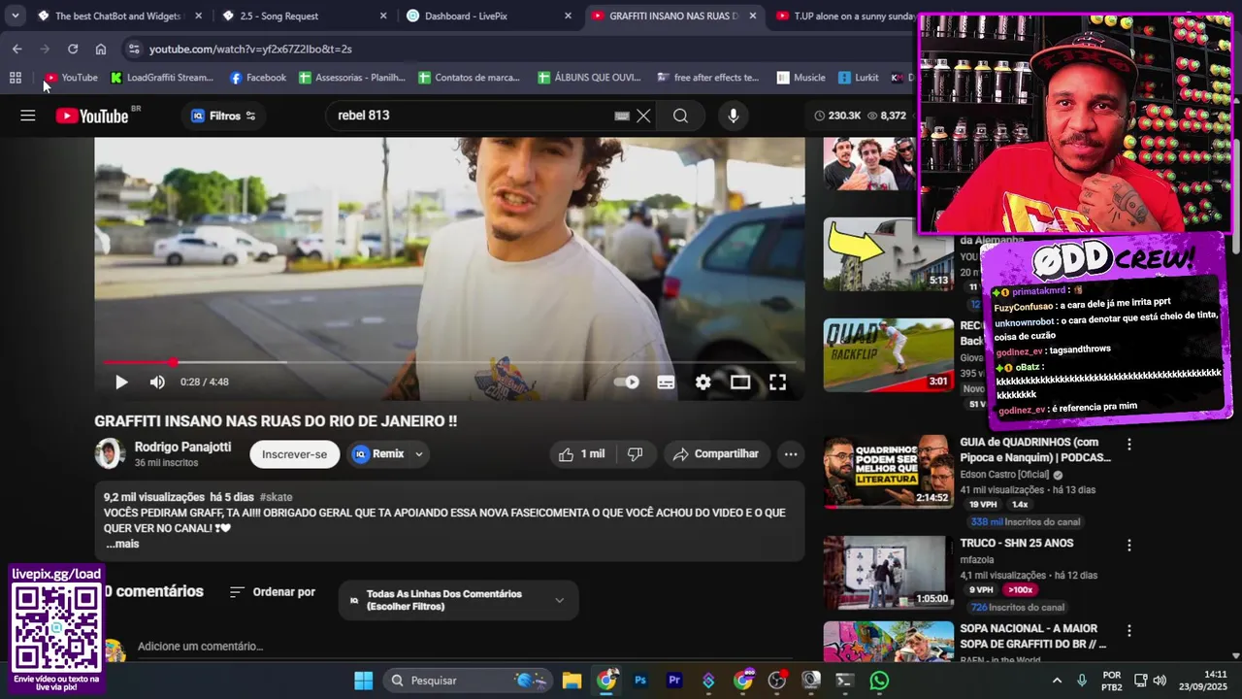Click the address bar URL
The height and width of the screenshot is (699, 1242).
tap(250, 49)
